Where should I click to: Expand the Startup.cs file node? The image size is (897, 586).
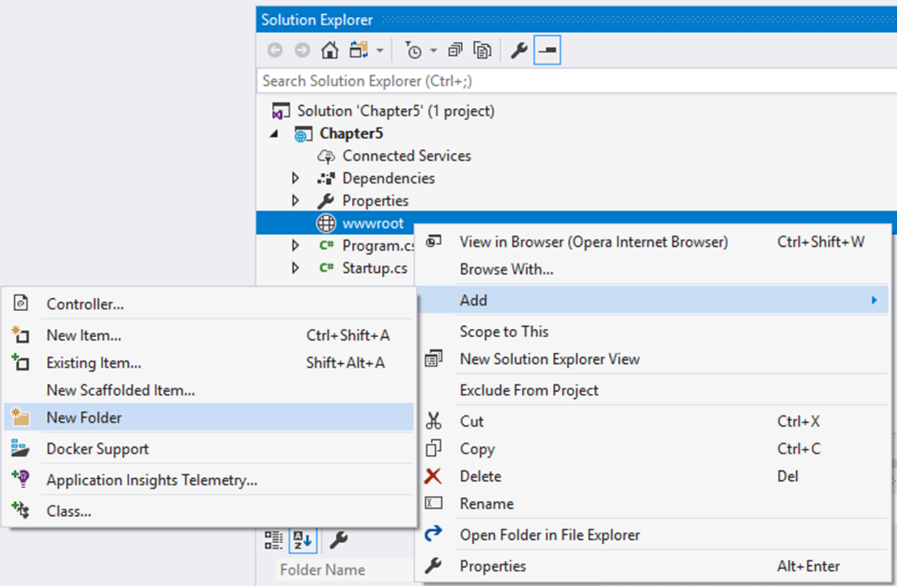295,268
